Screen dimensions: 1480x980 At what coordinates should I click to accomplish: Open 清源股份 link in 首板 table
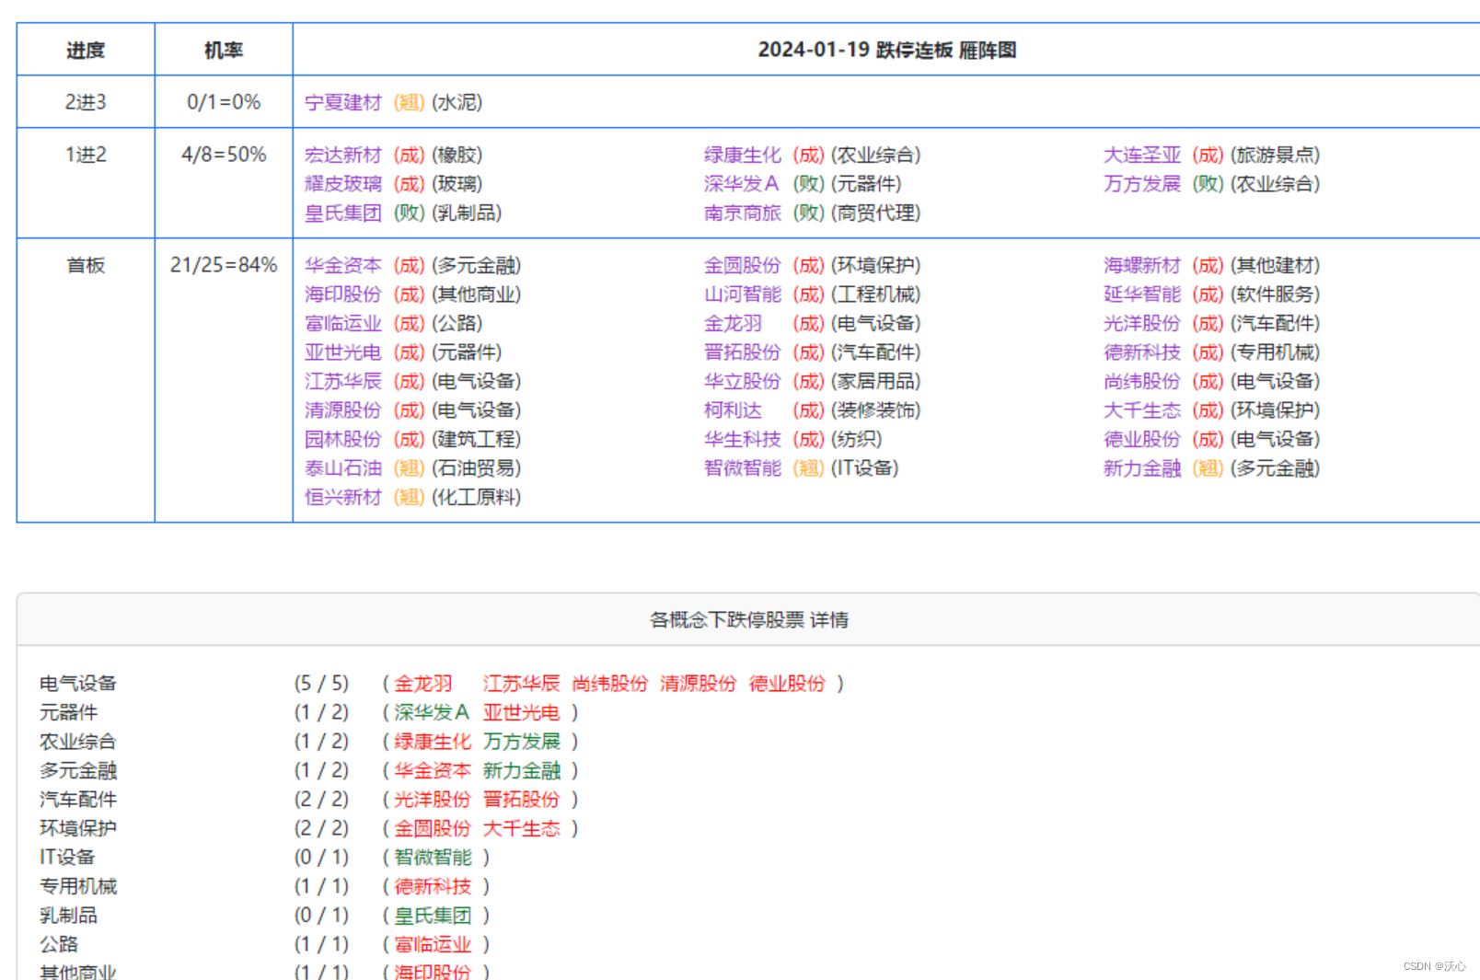[342, 410]
